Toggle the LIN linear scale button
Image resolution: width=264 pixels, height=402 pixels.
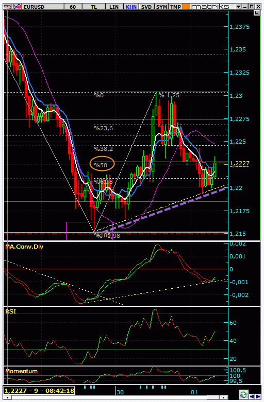pos(114,7)
